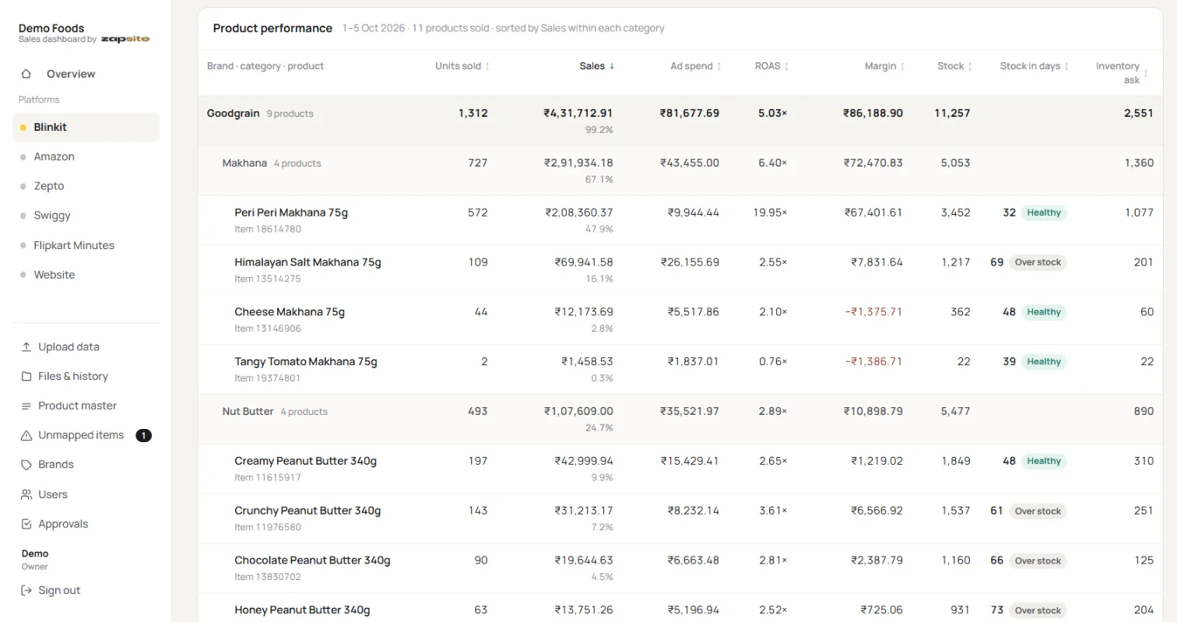
Task: Click Over stock badge for Himalayan Salt Makhana
Action: 1038,263
